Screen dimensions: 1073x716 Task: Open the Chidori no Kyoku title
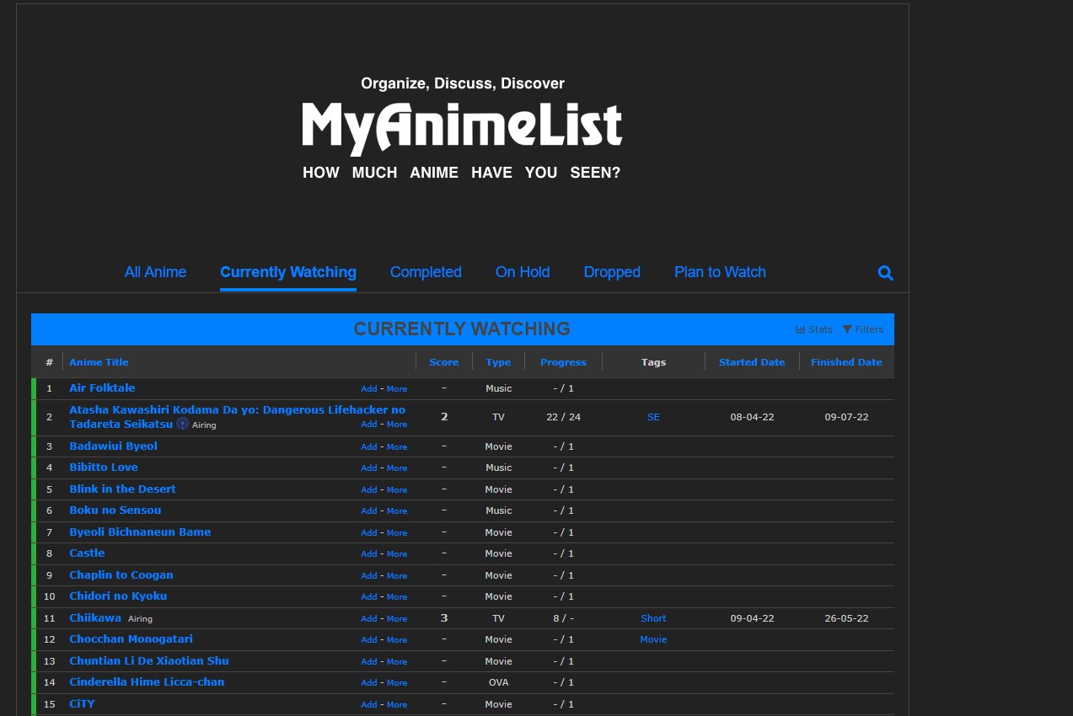[x=117, y=596]
